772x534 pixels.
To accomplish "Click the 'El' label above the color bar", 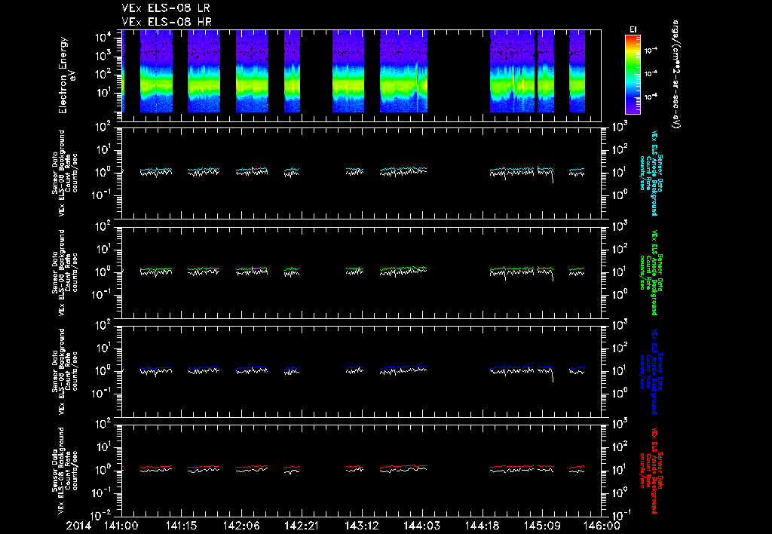I will [633, 29].
